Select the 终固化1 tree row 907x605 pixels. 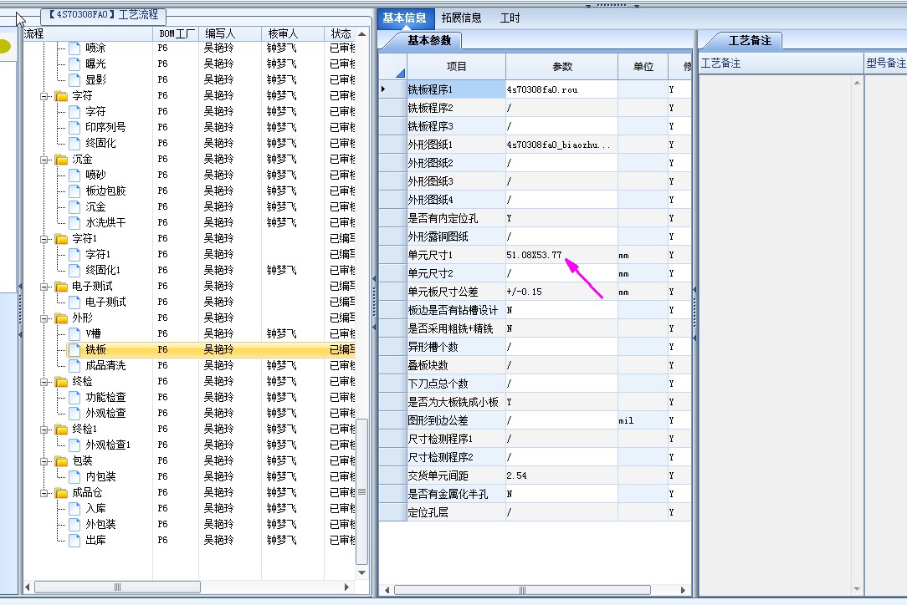click(102, 271)
